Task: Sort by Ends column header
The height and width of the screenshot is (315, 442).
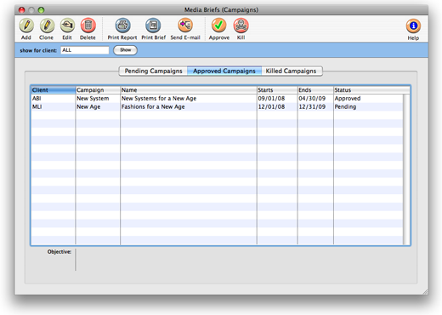Action: pos(315,90)
